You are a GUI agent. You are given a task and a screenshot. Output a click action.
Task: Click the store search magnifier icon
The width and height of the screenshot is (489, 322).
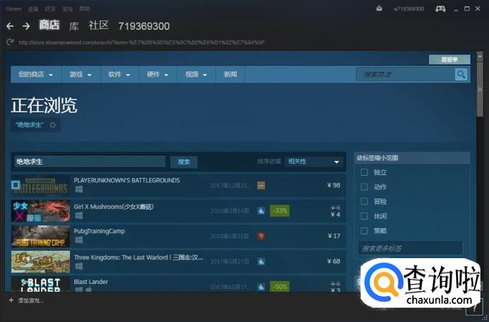click(x=461, y=75)
